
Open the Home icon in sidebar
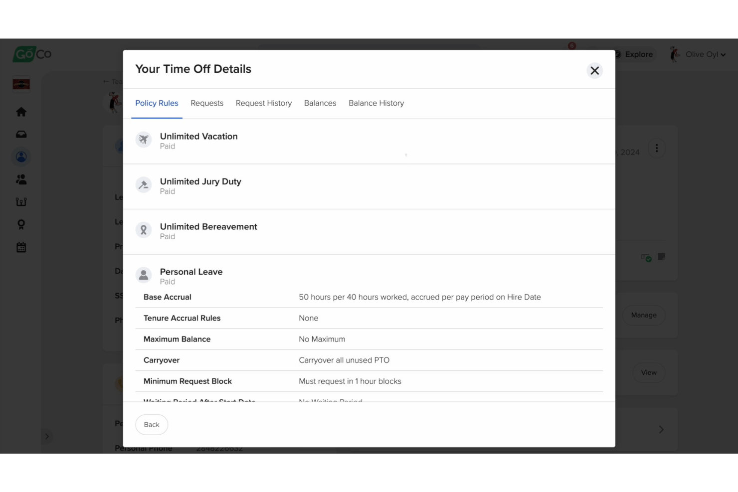[21, 112]
